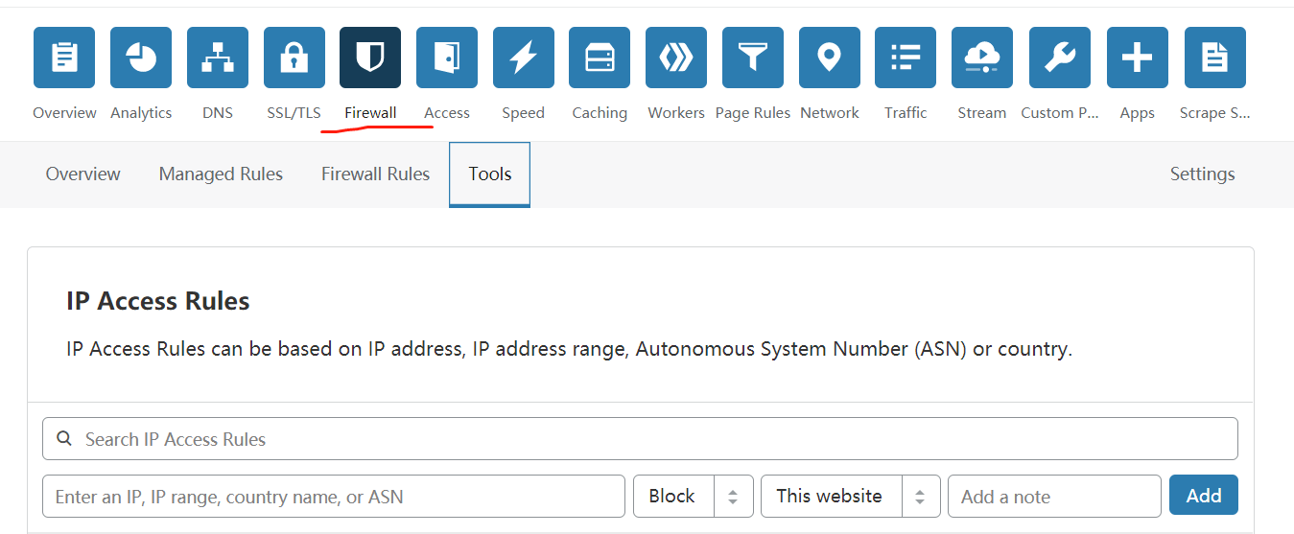Image resolution: width=1294 pixels, height=534 pixels.
Task: Open the Block action dropdown
Action: (x=693, y=497)
